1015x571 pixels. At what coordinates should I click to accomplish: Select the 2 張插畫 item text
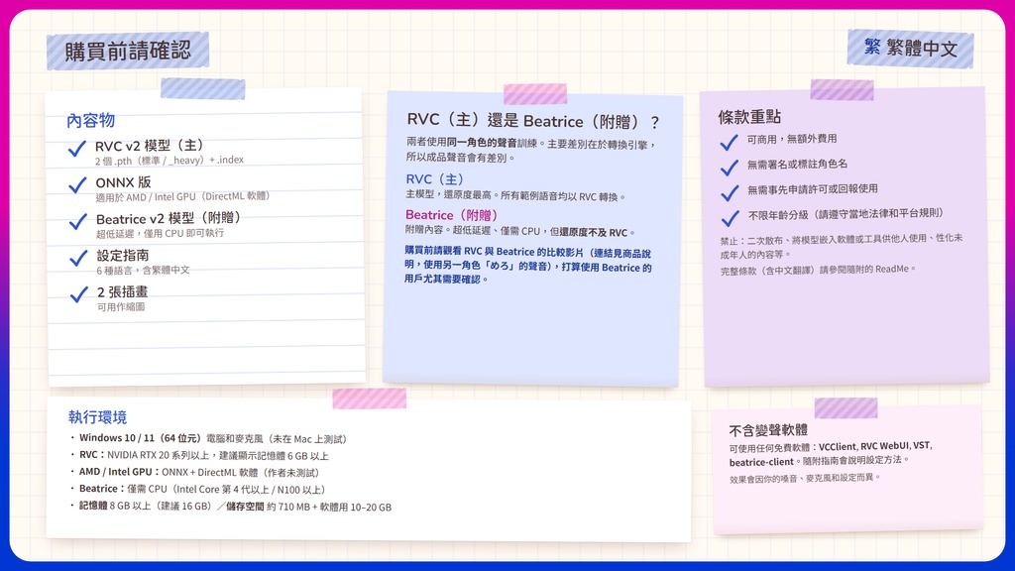[x=122, y=292]
